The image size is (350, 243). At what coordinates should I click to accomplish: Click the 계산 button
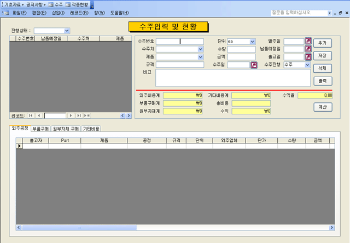tap(323, 107)
